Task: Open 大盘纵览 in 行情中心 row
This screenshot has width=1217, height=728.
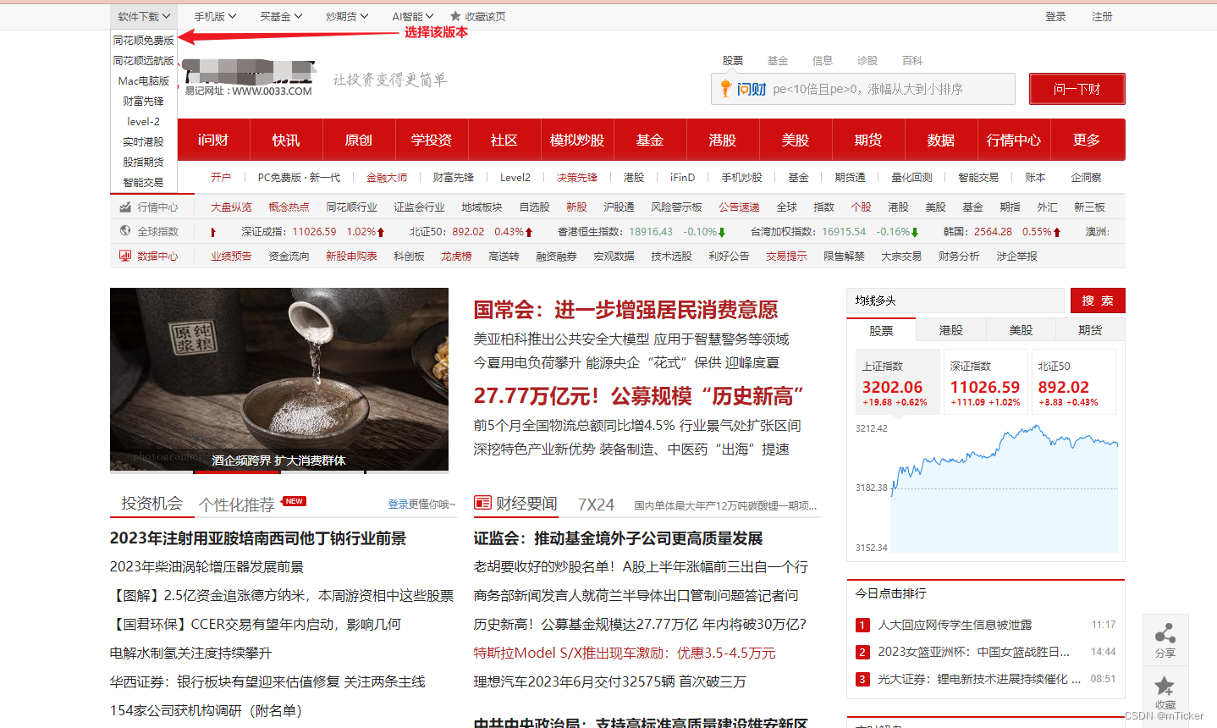Action: click(231, 207)
